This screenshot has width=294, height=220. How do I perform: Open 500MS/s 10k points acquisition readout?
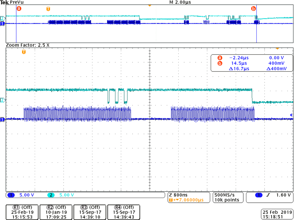[x=228, y=197]
